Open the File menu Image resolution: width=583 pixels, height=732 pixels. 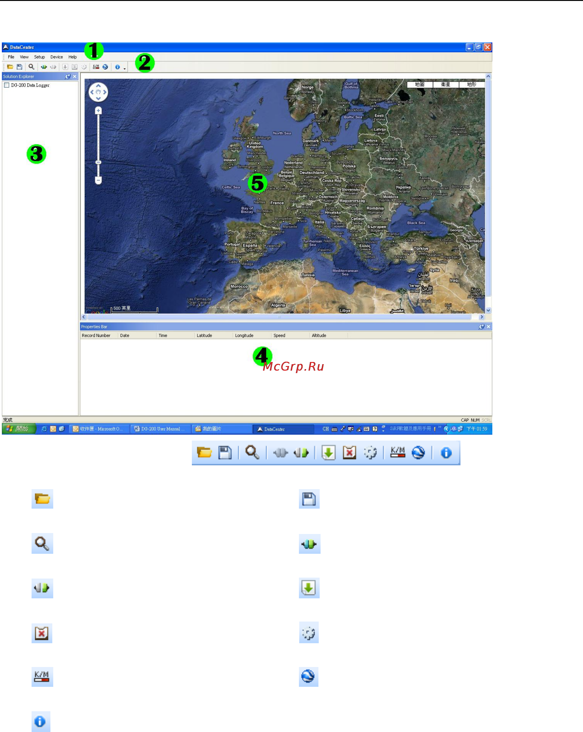coord(11,57)
